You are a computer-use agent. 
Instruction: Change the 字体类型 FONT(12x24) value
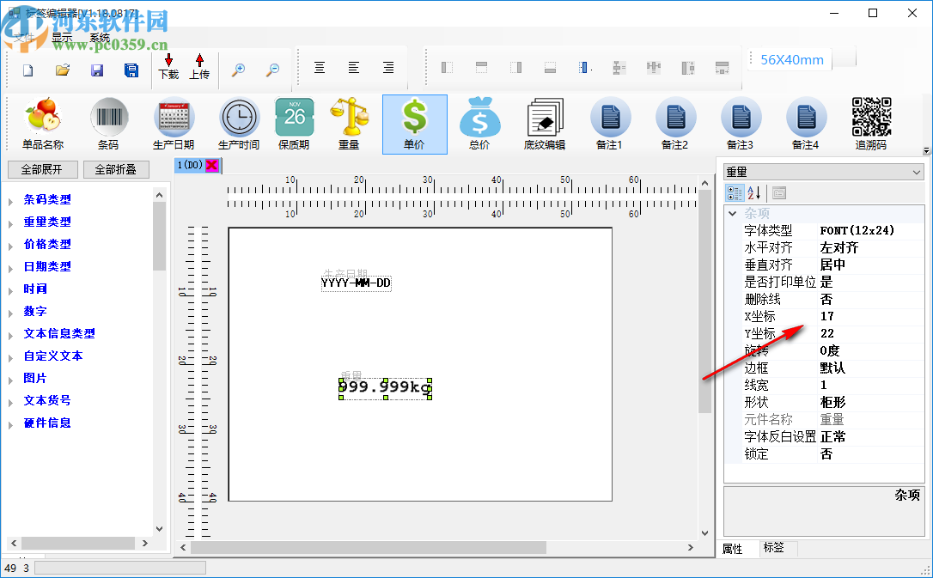872,230
